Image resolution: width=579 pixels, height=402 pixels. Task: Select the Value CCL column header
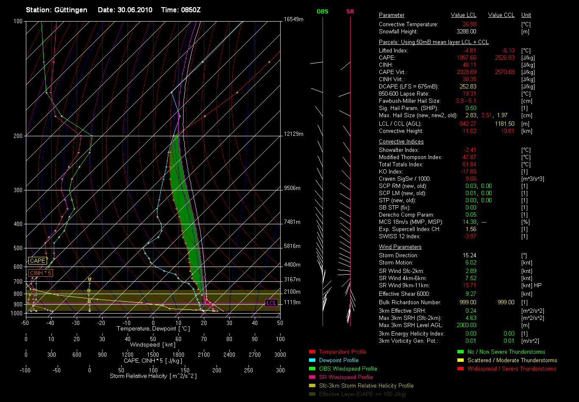click(501, 15)
